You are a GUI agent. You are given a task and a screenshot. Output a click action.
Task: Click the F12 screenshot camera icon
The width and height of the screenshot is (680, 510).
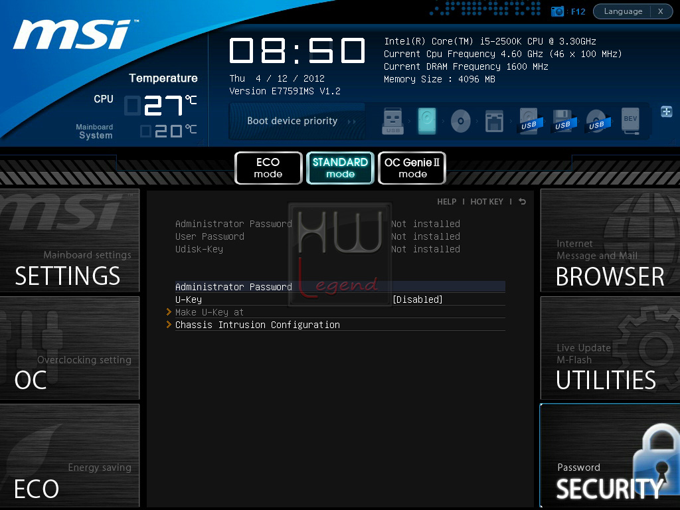coord(557,11)
